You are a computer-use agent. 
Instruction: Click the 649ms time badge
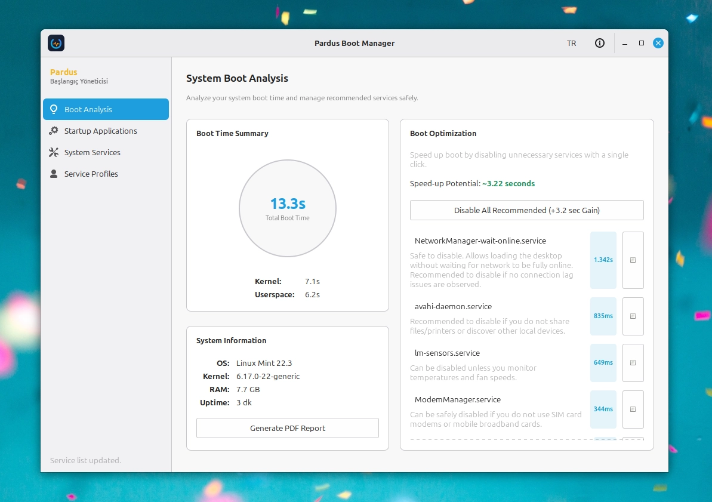(603, 362)
